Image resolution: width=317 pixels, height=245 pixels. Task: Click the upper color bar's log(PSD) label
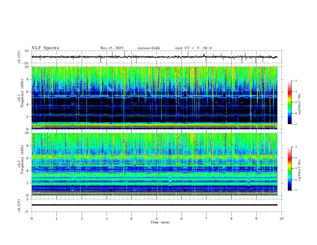pyautogui.click(x=300, y=104)
